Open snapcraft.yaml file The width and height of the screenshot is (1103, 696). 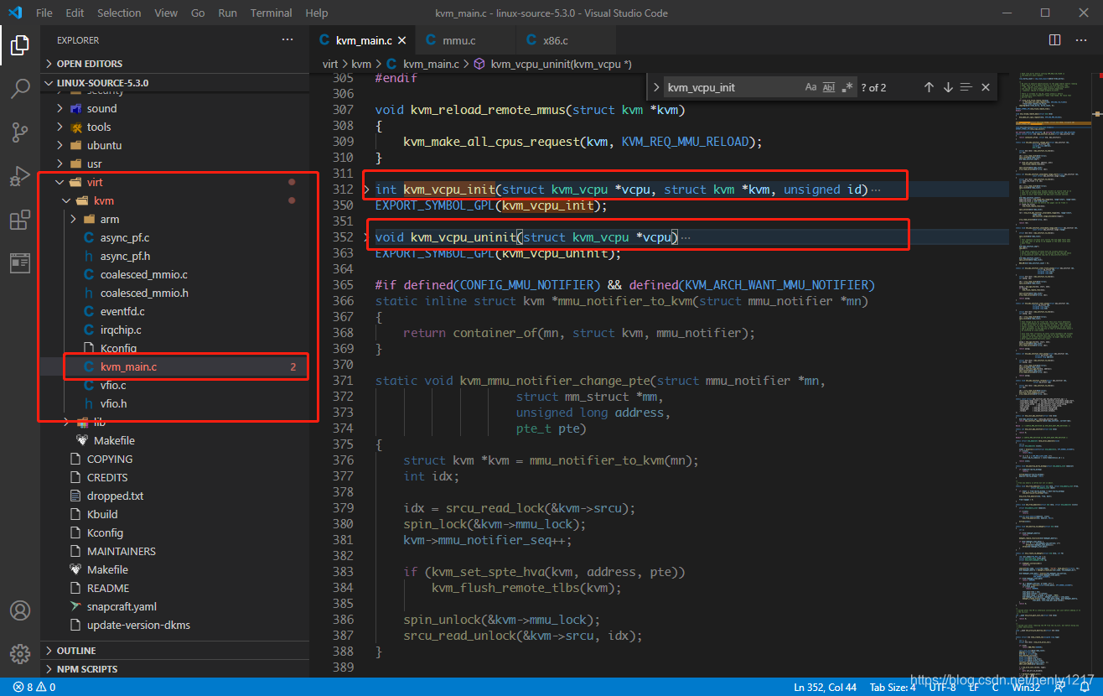click(x=174, y=606)
